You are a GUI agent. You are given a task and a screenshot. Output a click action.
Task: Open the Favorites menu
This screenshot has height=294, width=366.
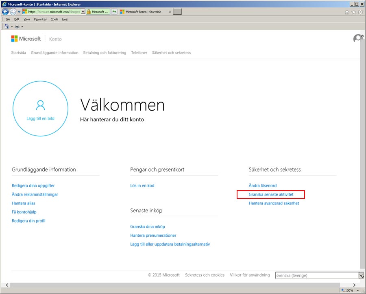40,20
